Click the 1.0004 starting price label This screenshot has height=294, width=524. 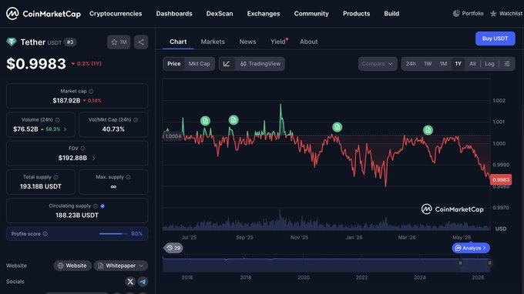(x=173, y=136)
